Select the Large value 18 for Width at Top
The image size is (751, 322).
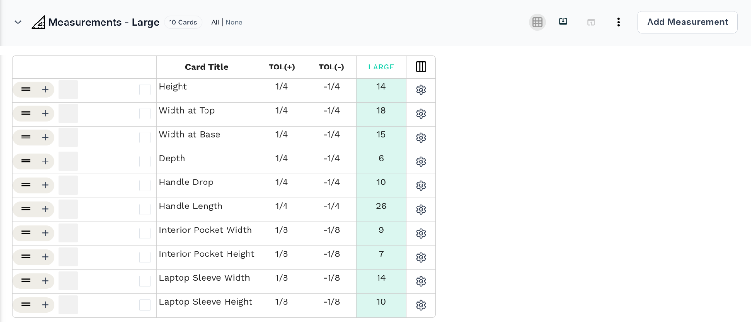coord(381,110)
